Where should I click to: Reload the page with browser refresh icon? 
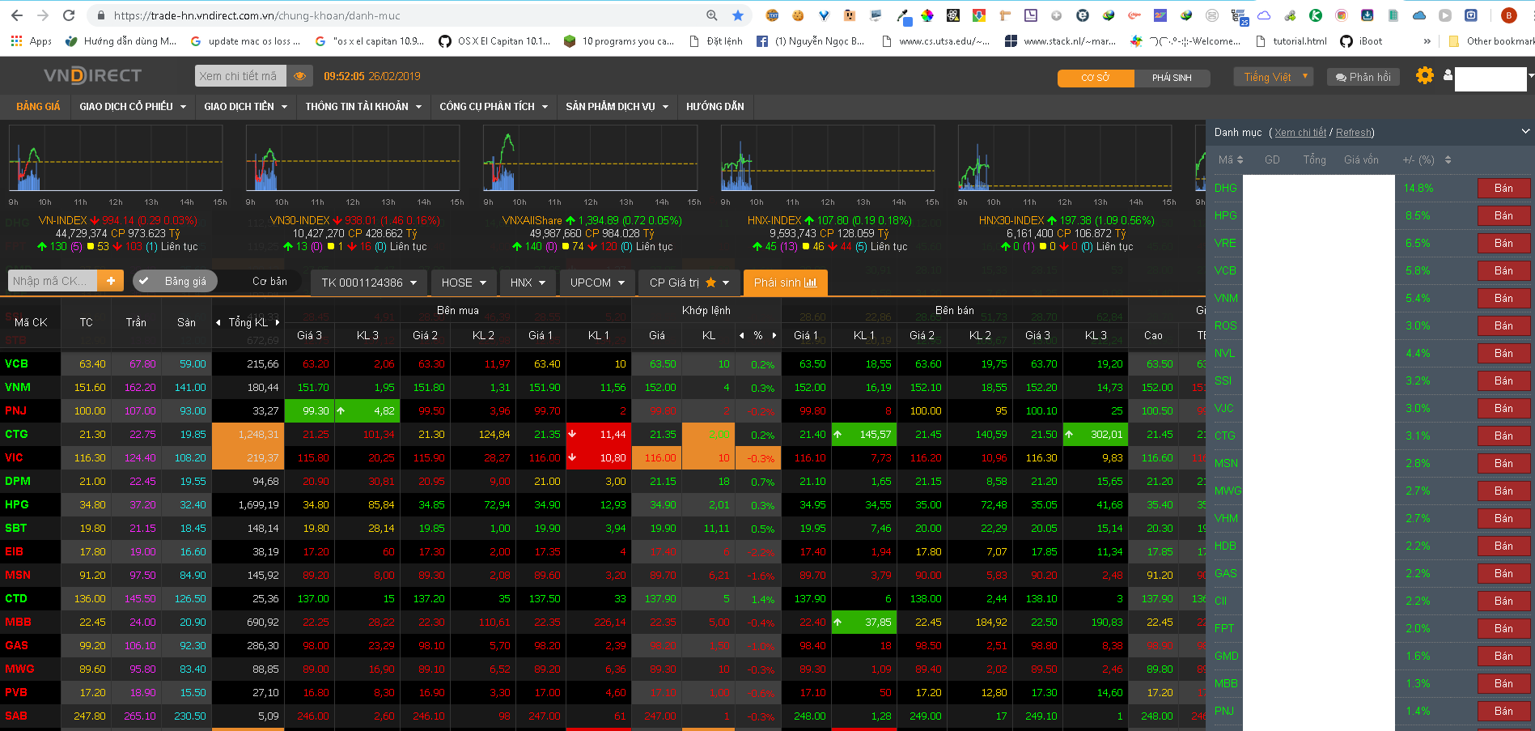pyautogui.click(x=69, y=15)
